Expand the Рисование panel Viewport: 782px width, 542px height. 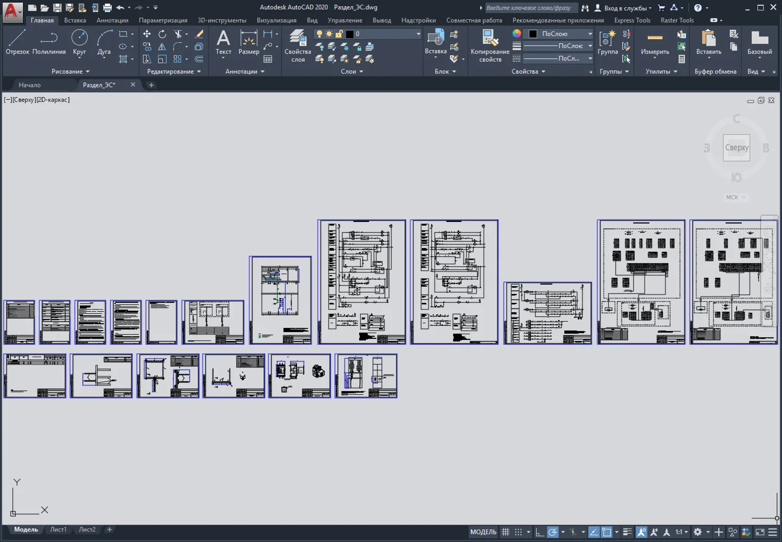click(70, 72)
